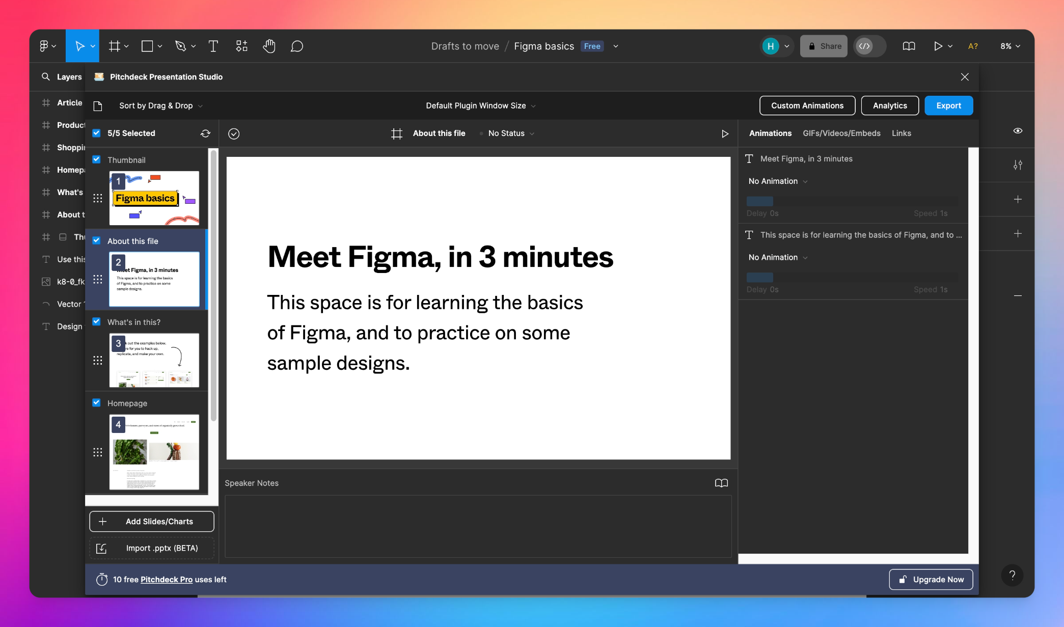1064x627 pixels.
Task: Click the Export button
Action: pyautogui.click(x=948, y=106)
